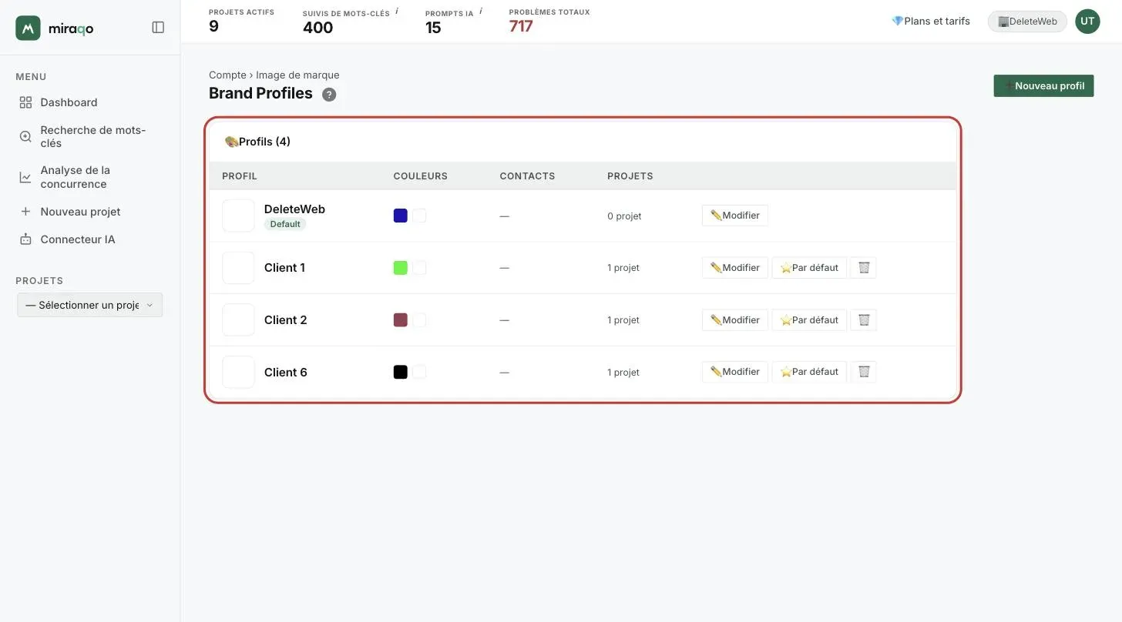Set Client 6 as Par défaut
1122x622 pixels.
[809, 372]
